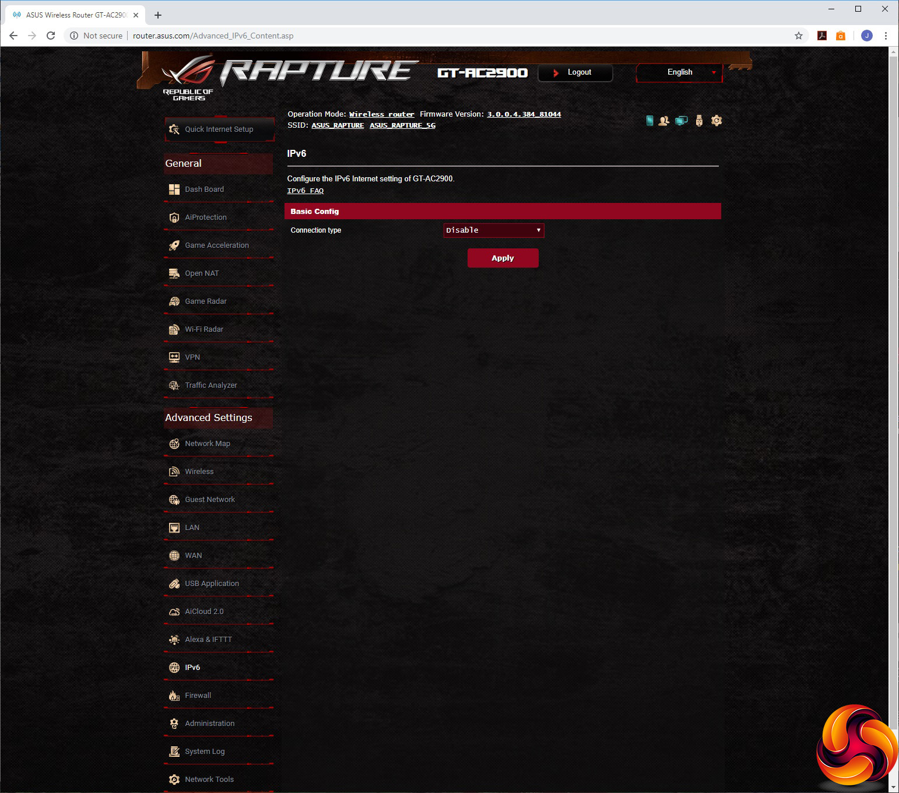This screenshot has width=899, height=793.
Task: Go back with the browser back arrow
Action: [13, 36]
